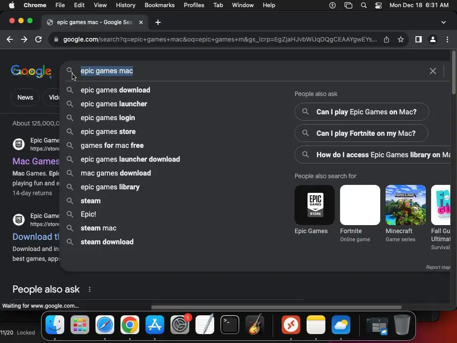Click the Report inappropriate predictions link
Viewport: 457px width, 343px height.
point(438,267)
